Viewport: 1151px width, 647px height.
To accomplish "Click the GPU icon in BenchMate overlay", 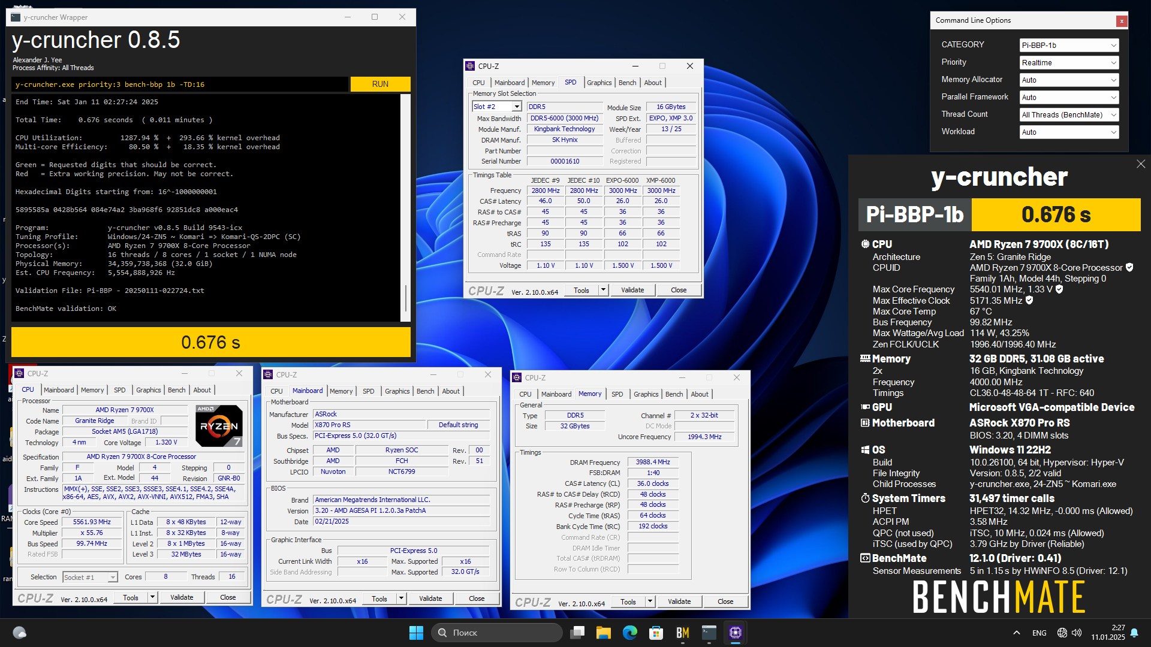I will [x=865, y=407].
